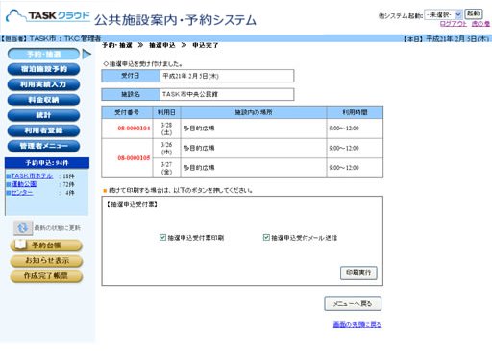Open the 料金収納 menu
The image size is (492, 351).
(x=43, y=100)
